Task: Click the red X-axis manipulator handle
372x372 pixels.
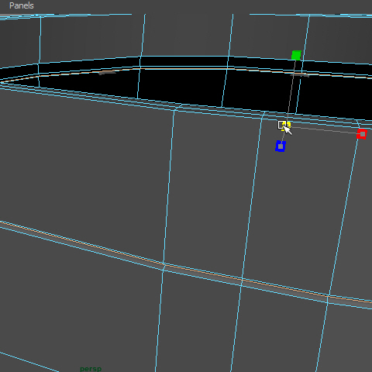Action: (362, 134)
